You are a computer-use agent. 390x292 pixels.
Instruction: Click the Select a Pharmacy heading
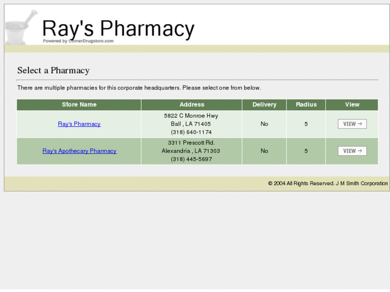54,70
